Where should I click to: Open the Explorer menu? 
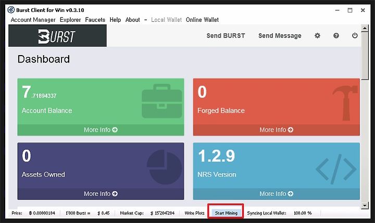click(70, 20)
